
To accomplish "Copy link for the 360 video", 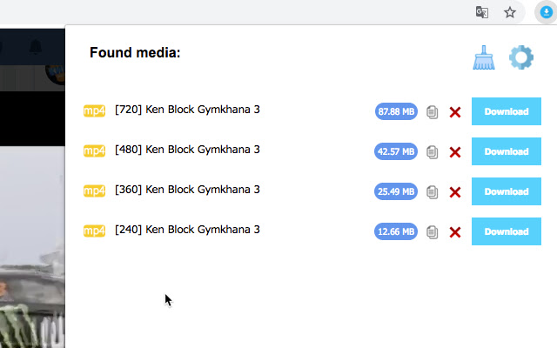I will (432, 192).
